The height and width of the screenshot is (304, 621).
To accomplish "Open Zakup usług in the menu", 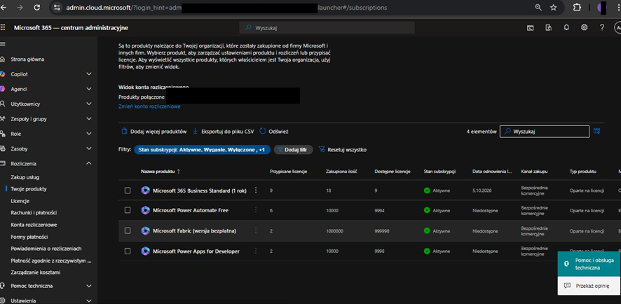I will (x=25, y=177).
